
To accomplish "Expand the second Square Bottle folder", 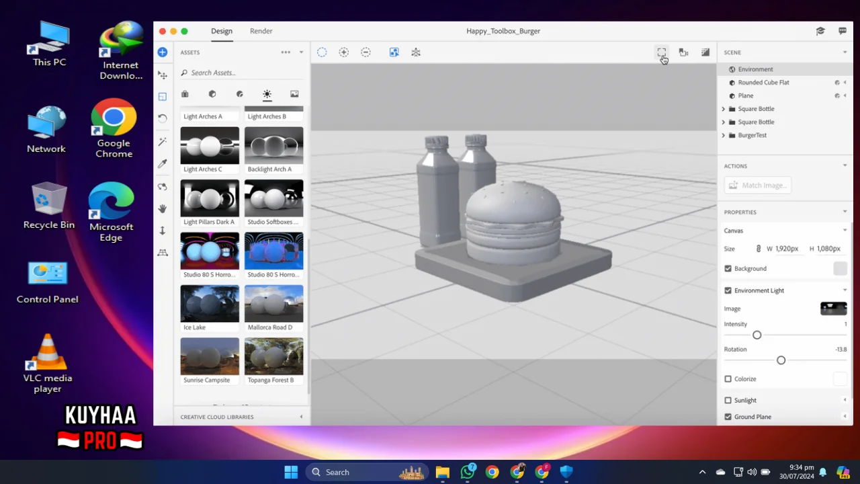I will point(724,122).
